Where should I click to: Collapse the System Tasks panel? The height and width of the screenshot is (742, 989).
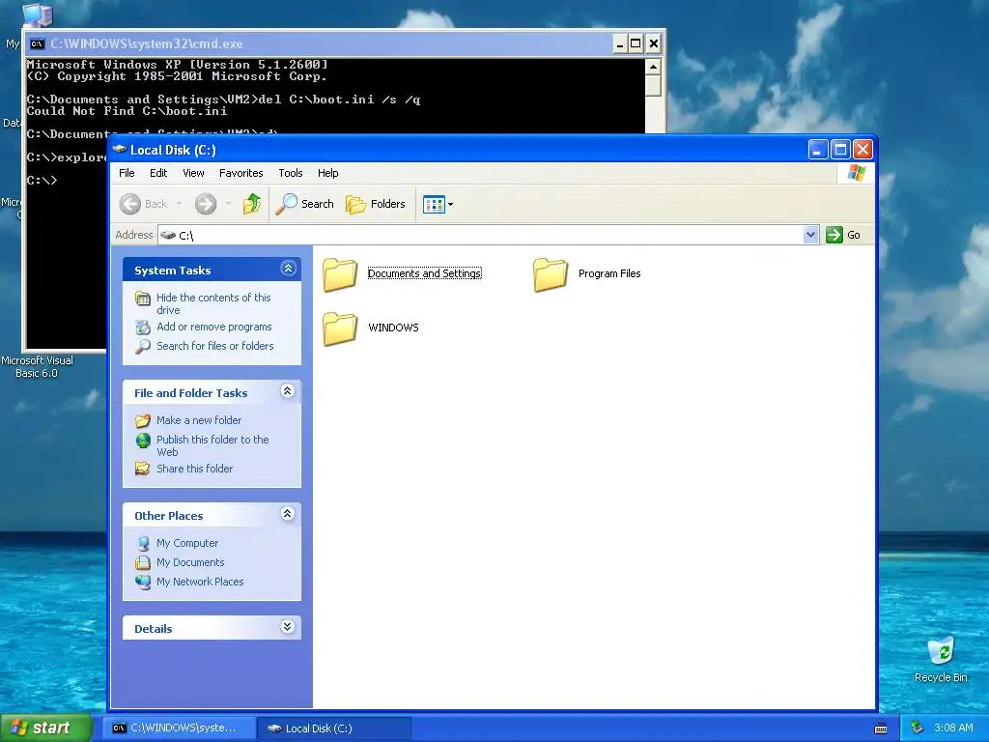[x=288, y=269]
